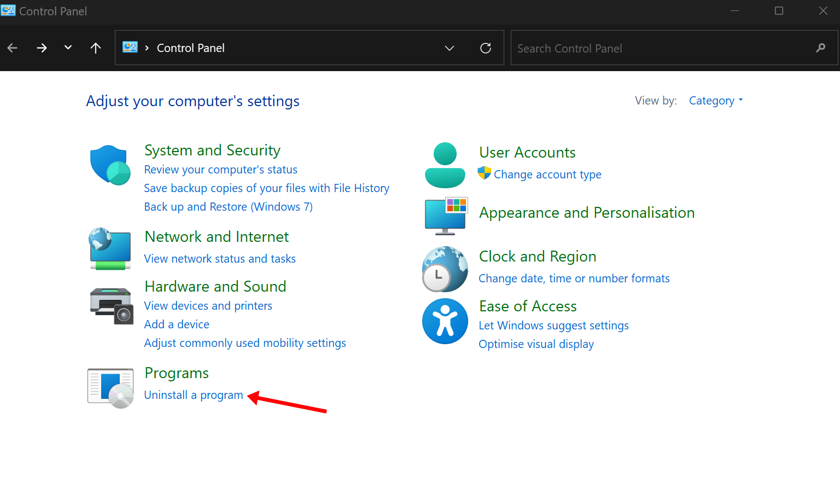Open the View by Category dropdown
The width and height of the screenshot is (840, 493).
[716, 101]
